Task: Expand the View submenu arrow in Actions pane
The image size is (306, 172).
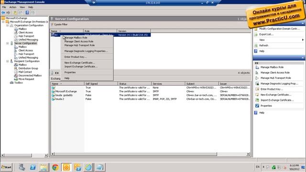Action: 303,40
